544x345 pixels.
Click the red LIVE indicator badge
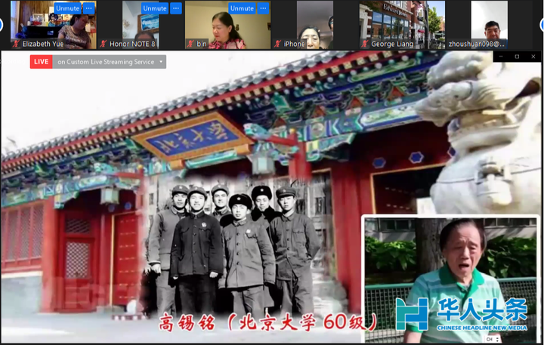click(41, 62)
